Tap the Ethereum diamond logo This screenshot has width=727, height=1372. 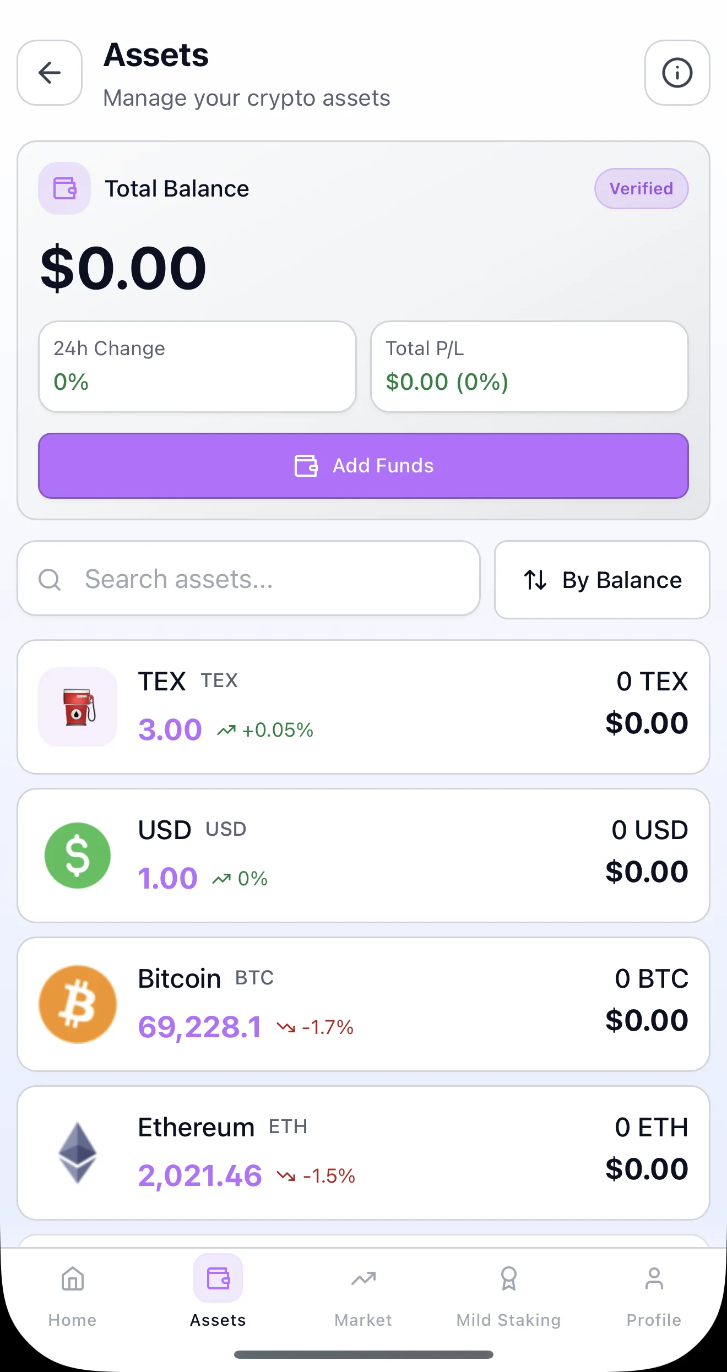tap(78, 1153)
